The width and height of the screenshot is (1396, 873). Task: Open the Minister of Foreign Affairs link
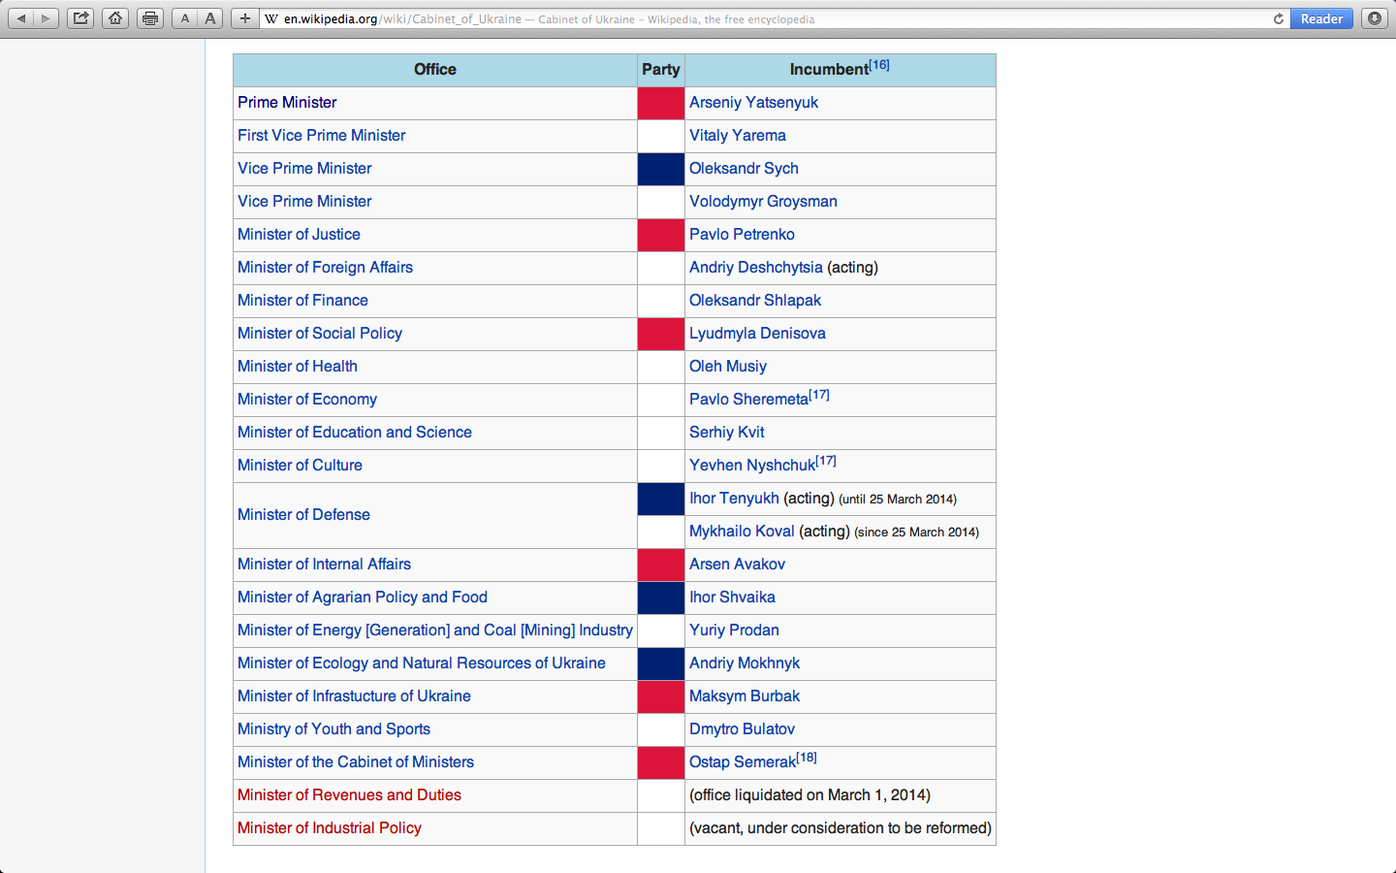click(x=325, y=268)
